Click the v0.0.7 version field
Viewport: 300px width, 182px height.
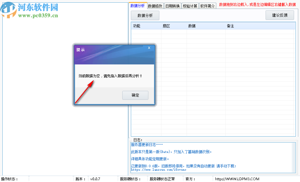(95, 179)
